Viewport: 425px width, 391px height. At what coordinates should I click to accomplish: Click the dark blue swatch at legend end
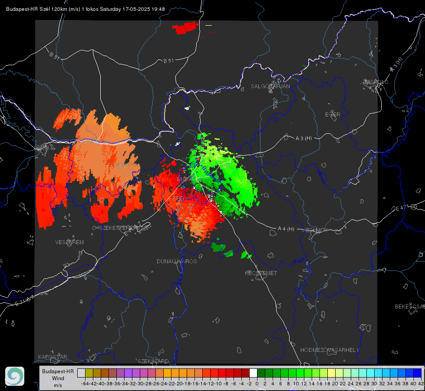(418, 373)
